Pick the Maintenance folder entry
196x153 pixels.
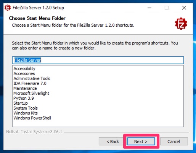(25, 88)
